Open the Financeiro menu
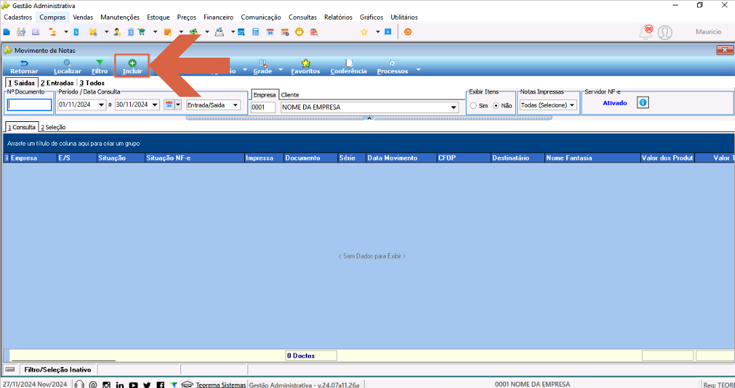Screen dimensions: 735x388 coord(218,18)
